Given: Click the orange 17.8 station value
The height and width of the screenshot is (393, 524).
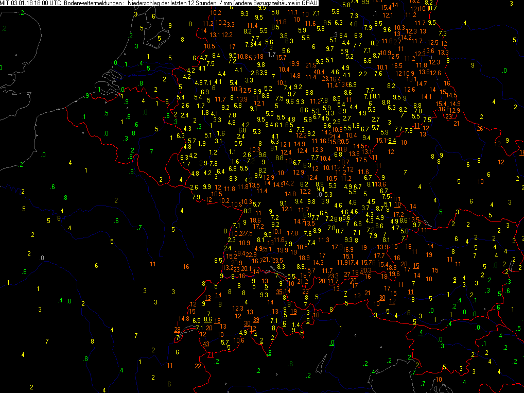Looking at the screenshot, I should pos(292,233).
